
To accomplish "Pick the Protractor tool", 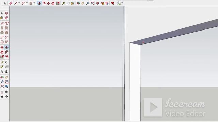I will 2,67.
